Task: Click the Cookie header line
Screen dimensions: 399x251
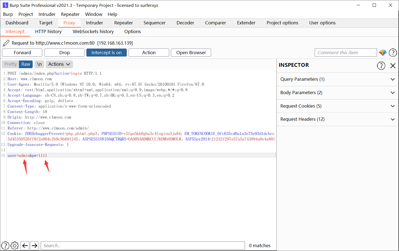Action: [x=141, y=136]
